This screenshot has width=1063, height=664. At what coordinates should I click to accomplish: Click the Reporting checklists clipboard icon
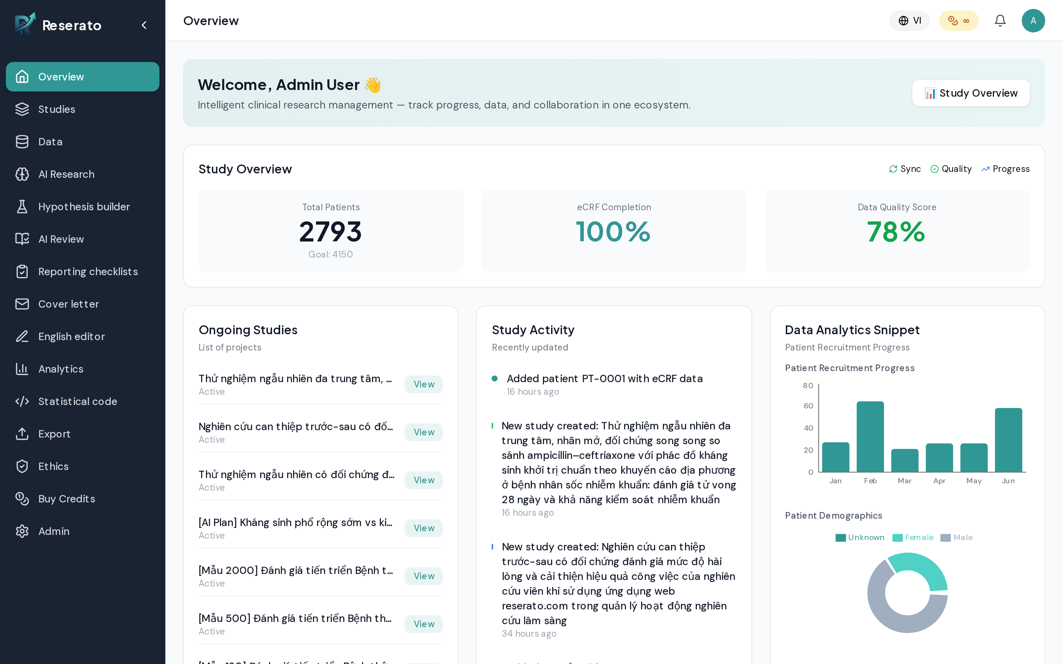pyautogui.click(x=22, y=272)
